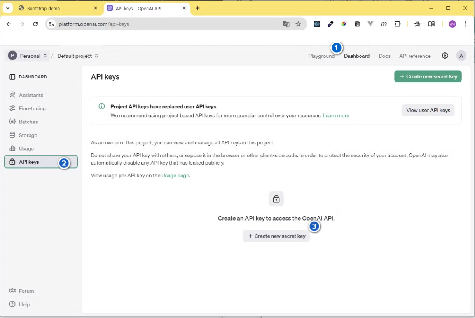This screenshot has width=475, height=318.
Task: Close the Bootstrap demo tab
Action: (96, 8)
